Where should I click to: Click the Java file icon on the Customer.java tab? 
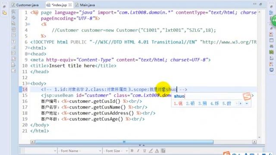(13, 5)
